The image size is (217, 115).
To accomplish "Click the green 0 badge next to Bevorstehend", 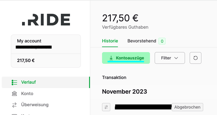I will click(162, 41).
